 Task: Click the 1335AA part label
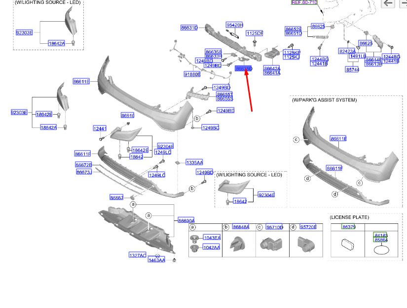point(194,162)
